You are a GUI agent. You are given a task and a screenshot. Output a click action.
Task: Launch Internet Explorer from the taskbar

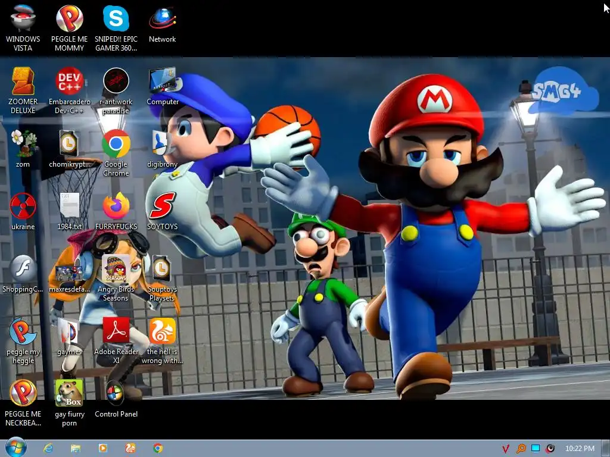(x=48, y=448)
